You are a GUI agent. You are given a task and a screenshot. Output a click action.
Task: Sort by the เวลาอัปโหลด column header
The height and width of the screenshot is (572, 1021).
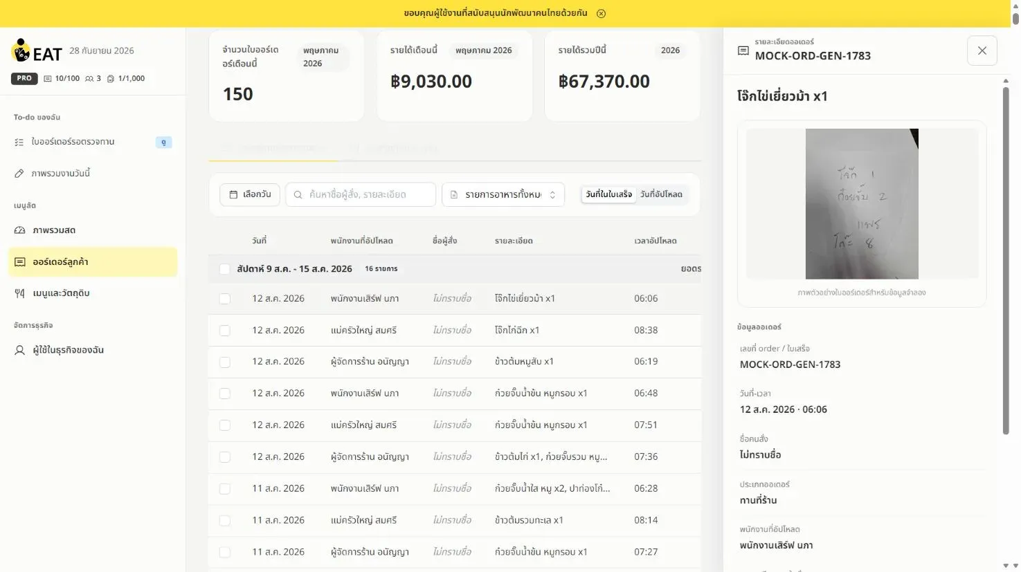pos(656,241)
